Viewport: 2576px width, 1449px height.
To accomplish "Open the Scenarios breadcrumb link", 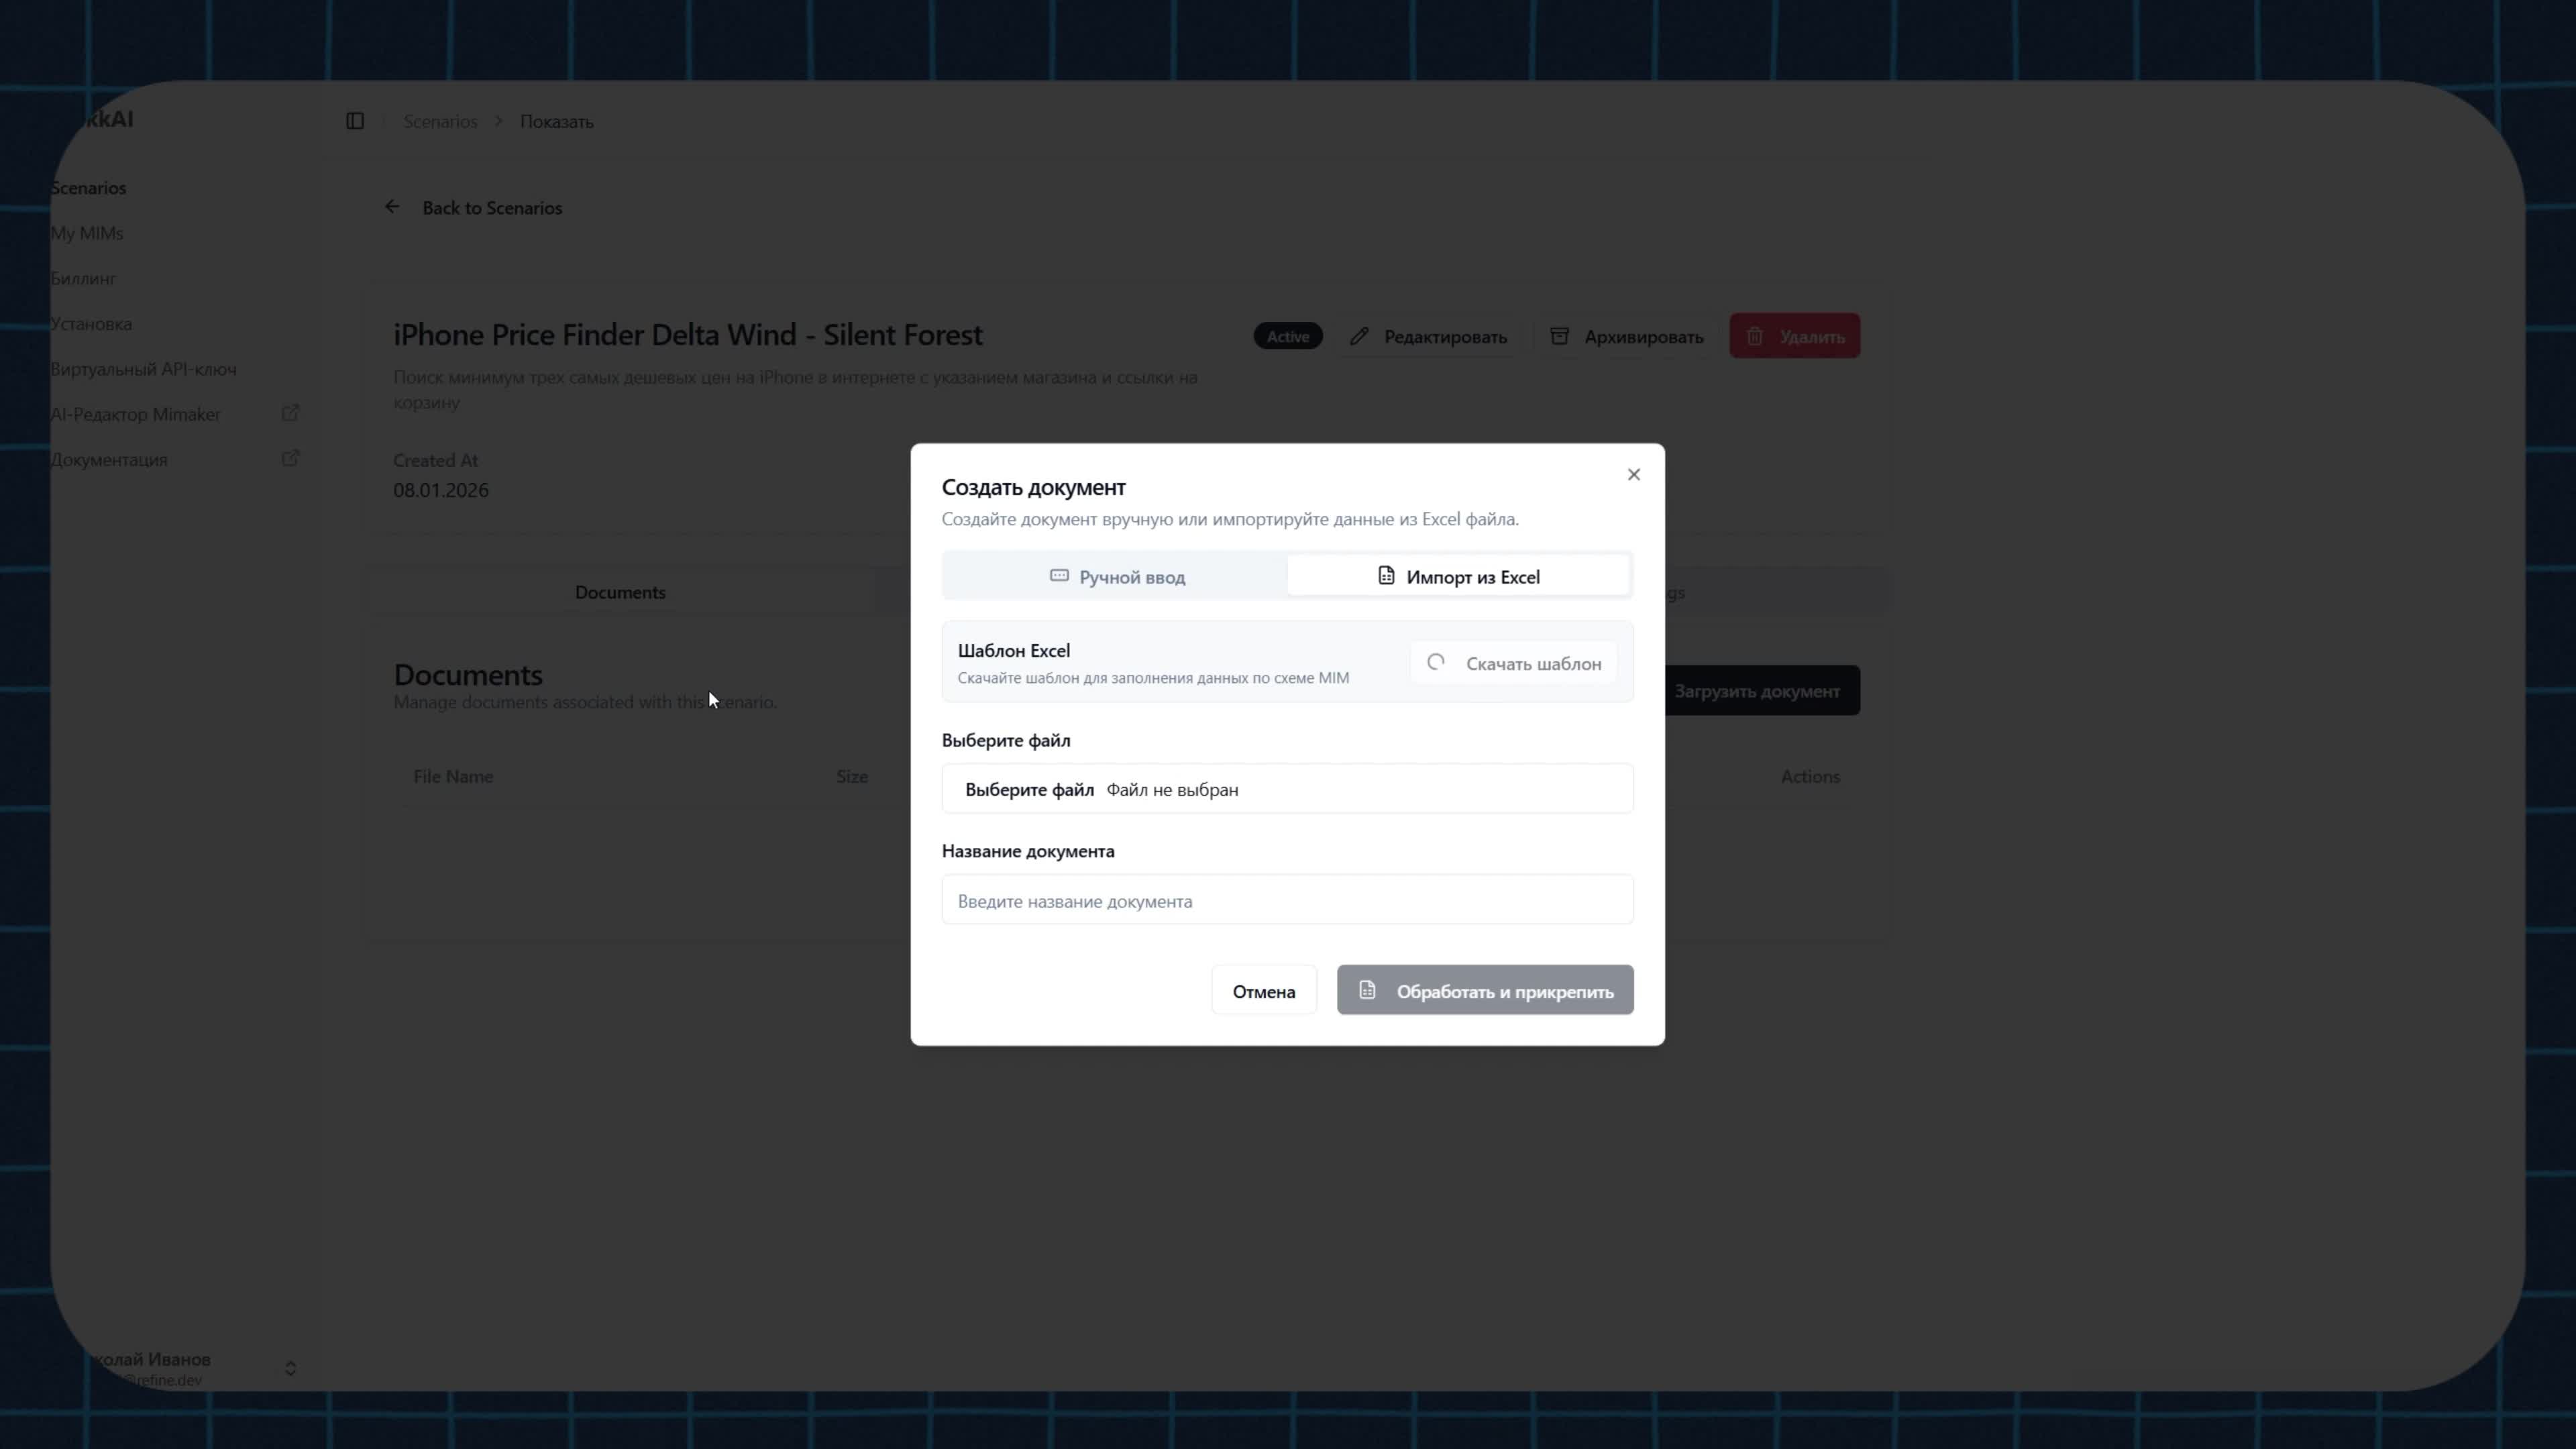I will (440, 121).
